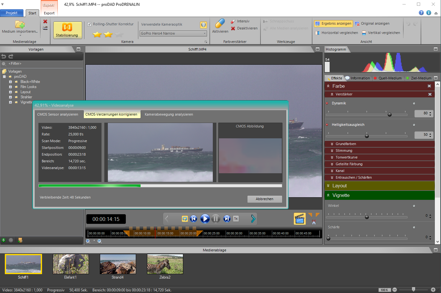Toggle the Rolling-Shutter Korrektur checkbox
Screen dimensions: 441x293
click(x=90, y=24)
